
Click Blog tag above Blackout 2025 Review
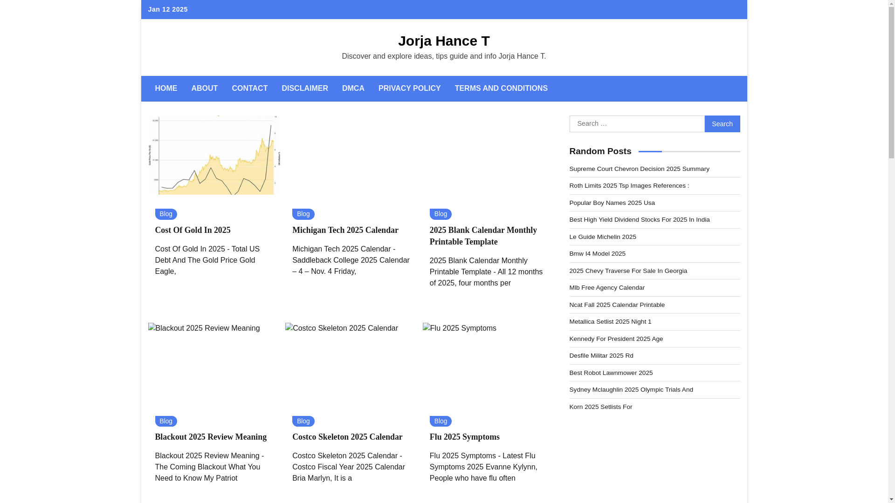coord(166,421)
